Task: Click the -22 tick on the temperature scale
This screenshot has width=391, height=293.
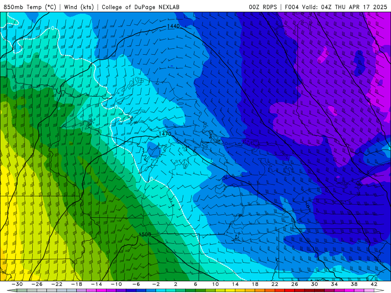Action: pos(57,284)
